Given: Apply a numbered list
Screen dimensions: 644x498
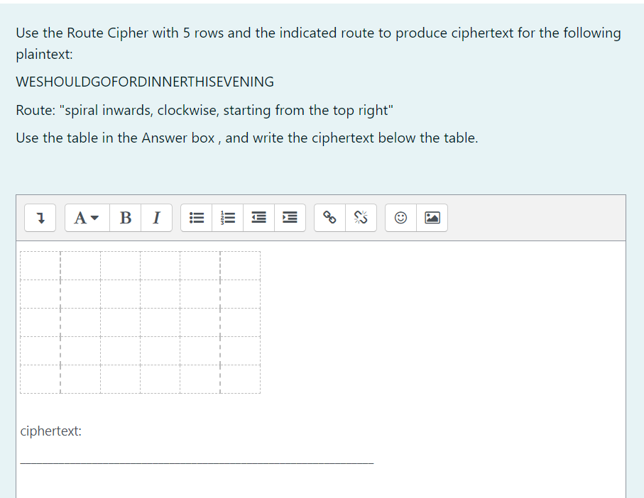Looking at the screenshot, I should tap(228, 218).
